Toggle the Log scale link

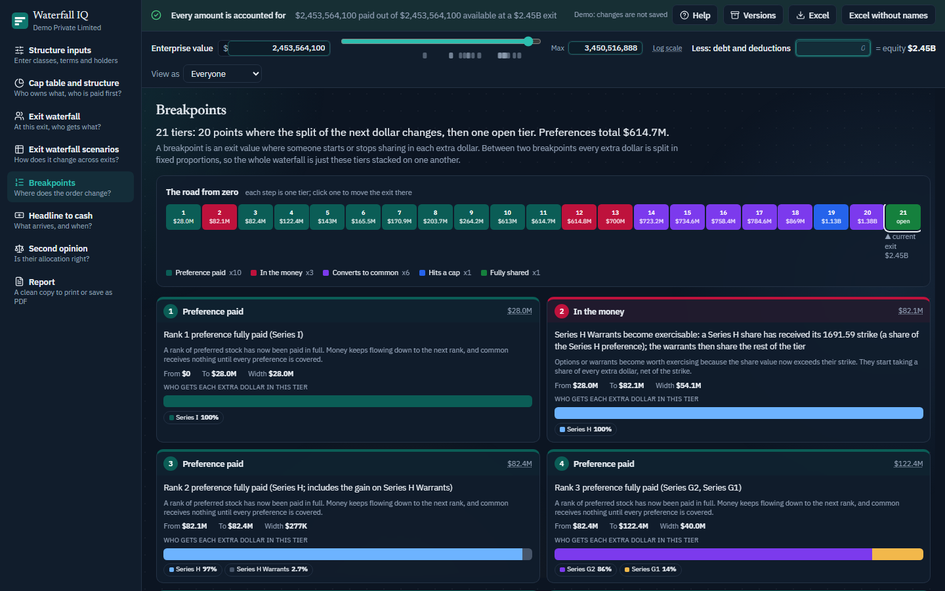click(x=667, y=49)
